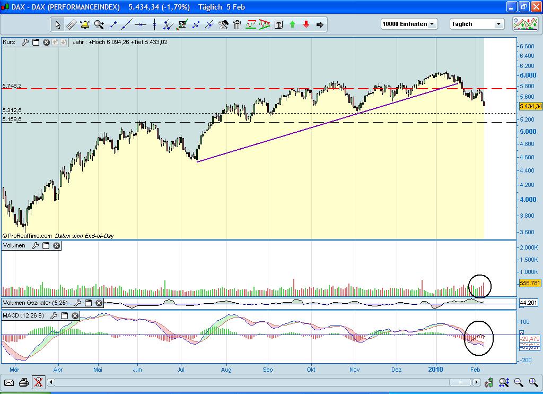The width and height of the screenshot is (543, 394).
Task: Click the red sell arrow in the toolbar
Action: [x=306, y=24]
